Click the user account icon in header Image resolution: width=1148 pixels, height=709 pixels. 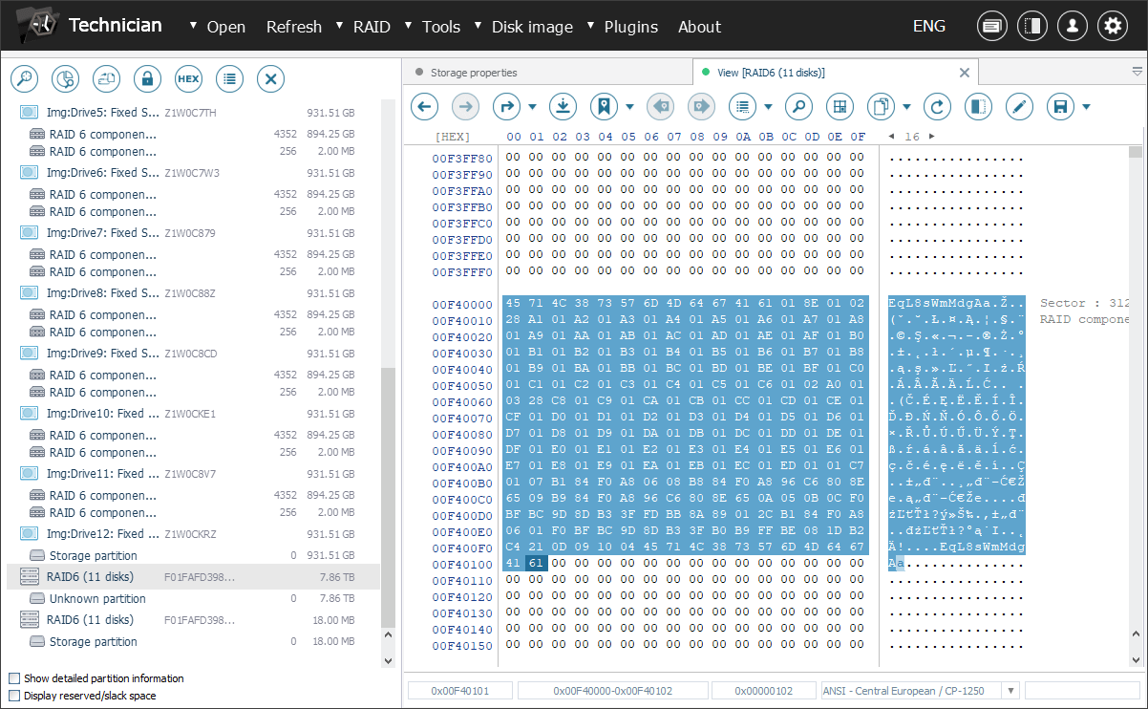pyautogui.click(x=1072, y=26)
